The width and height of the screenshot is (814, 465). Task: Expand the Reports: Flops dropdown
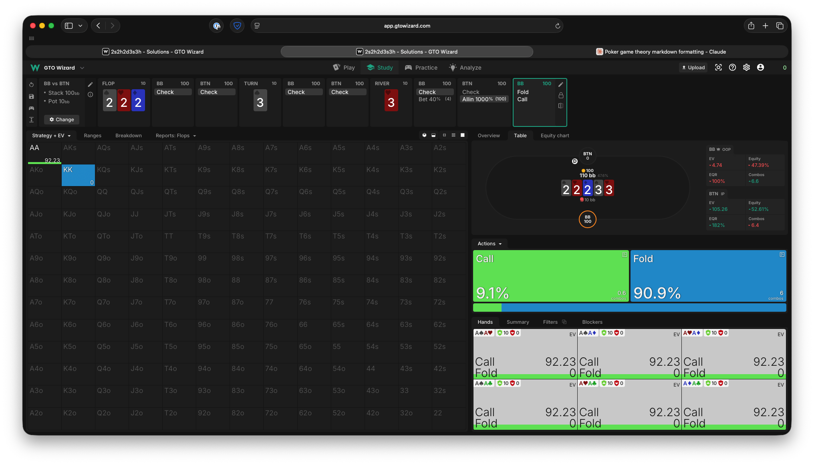point(175,136)
